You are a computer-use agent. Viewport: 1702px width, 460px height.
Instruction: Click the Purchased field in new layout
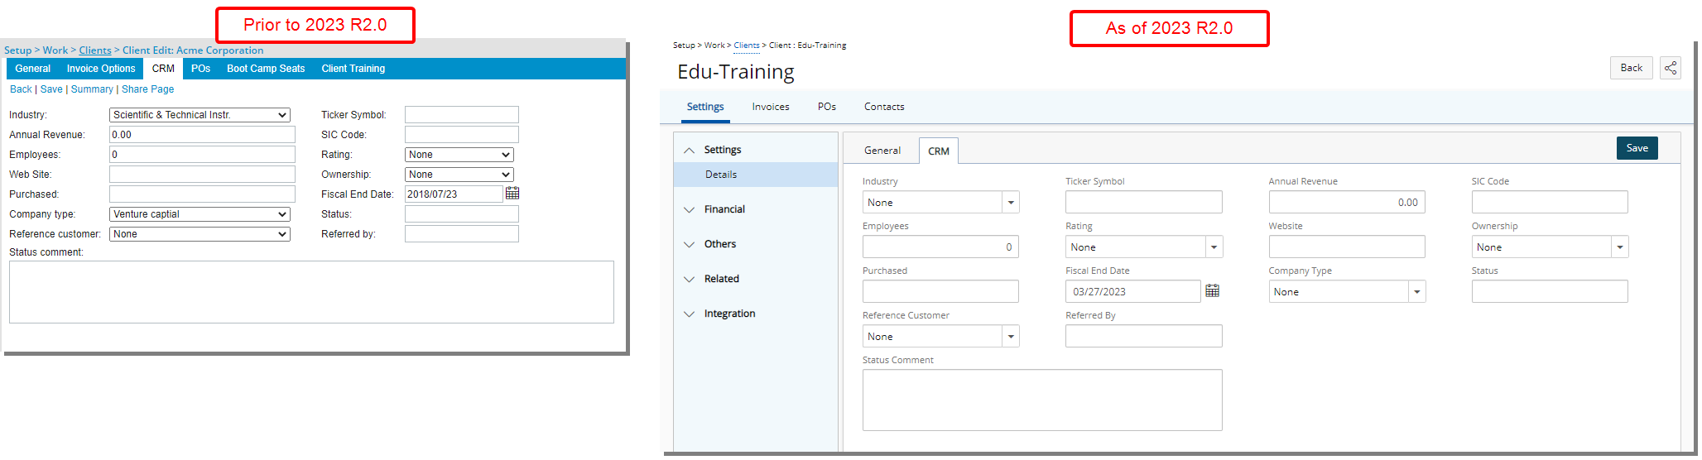pyautogui.click(x=940, y=292)
